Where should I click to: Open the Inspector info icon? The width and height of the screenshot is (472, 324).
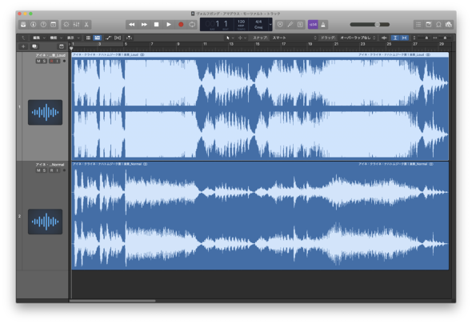[34, 24]
